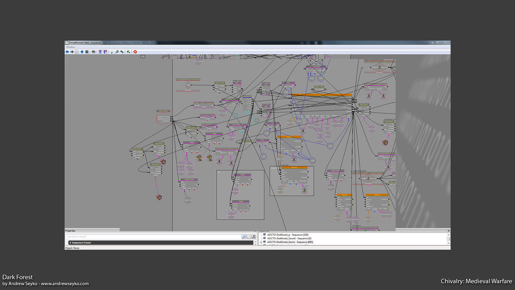Open the Window menu
Viewport: 515px width, 290px height.
pyautogui.click(x=70, y=47)
